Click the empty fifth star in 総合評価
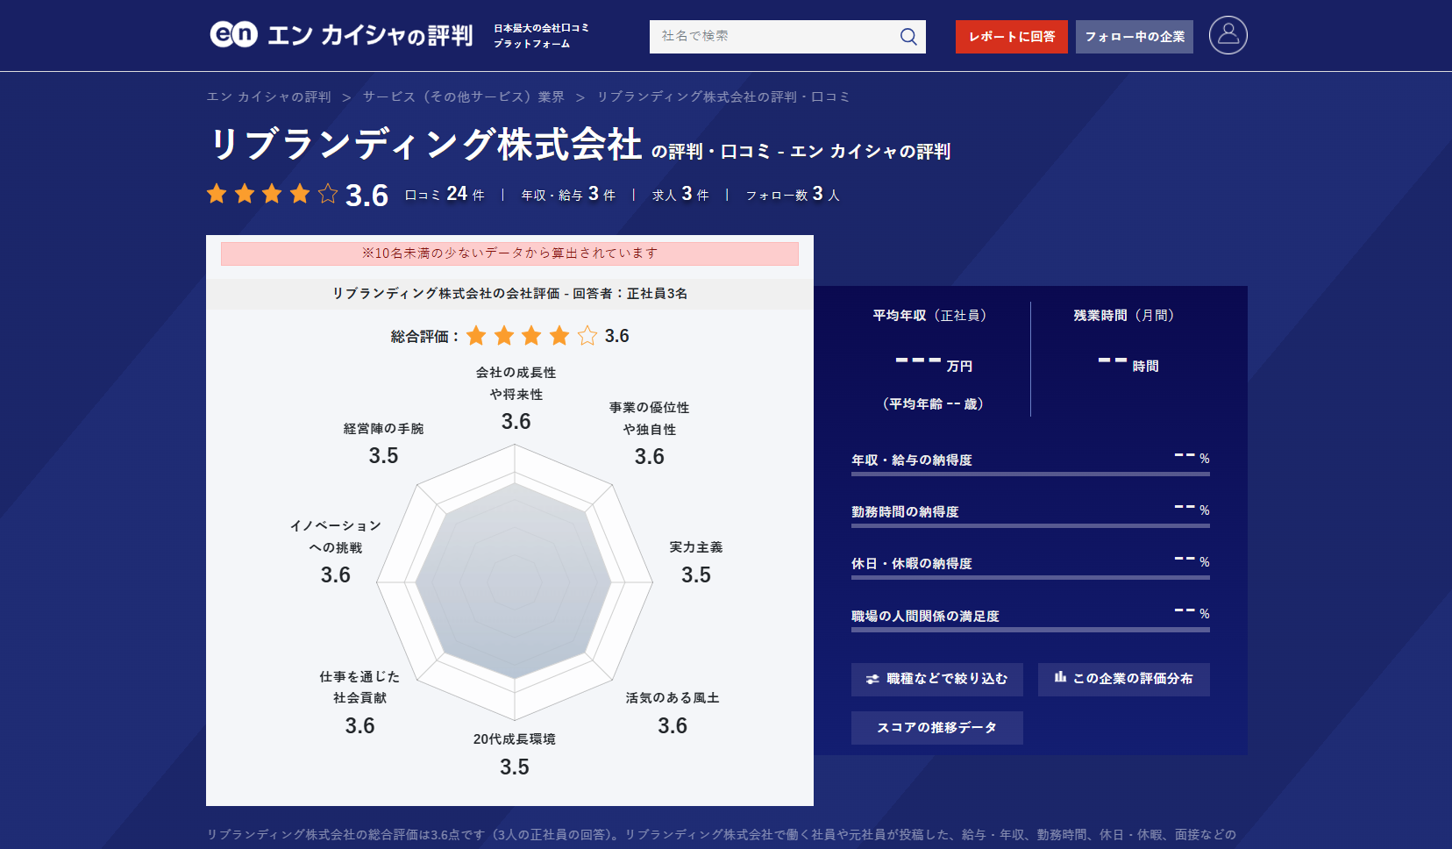 [587, 336]
